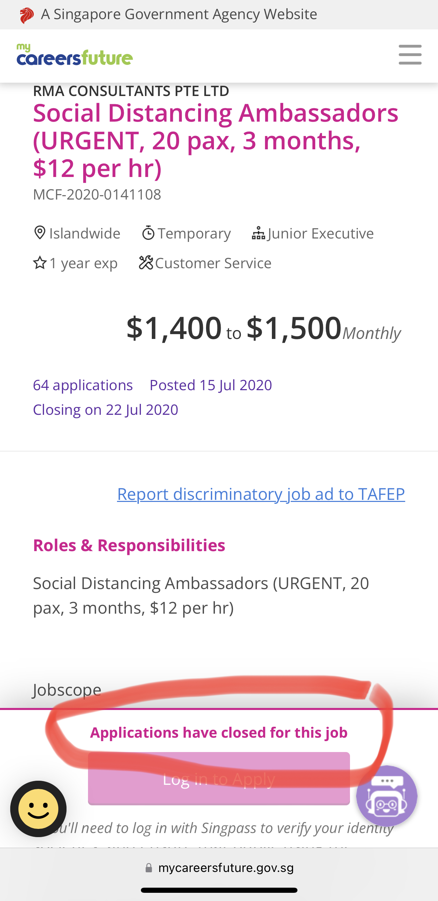
Task: Tap the MyCareersFuture logo
Action: pyautogui.click(x=75, y=55)
